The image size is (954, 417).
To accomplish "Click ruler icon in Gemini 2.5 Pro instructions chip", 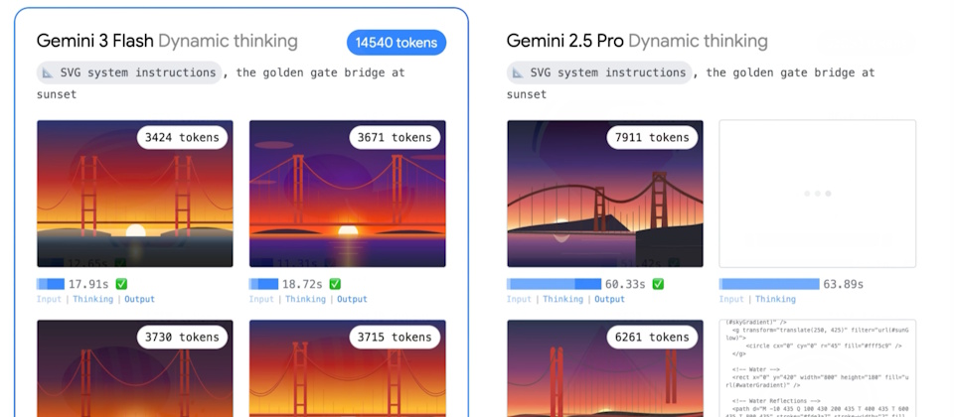I will point(518,72).
